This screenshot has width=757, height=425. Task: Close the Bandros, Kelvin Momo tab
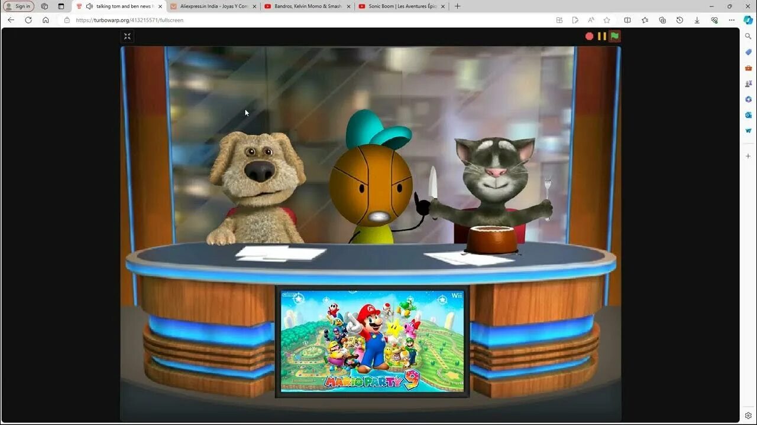point(348,6)
